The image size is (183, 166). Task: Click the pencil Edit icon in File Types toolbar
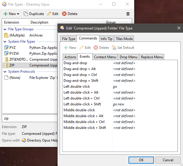click(x=49, y=14)
